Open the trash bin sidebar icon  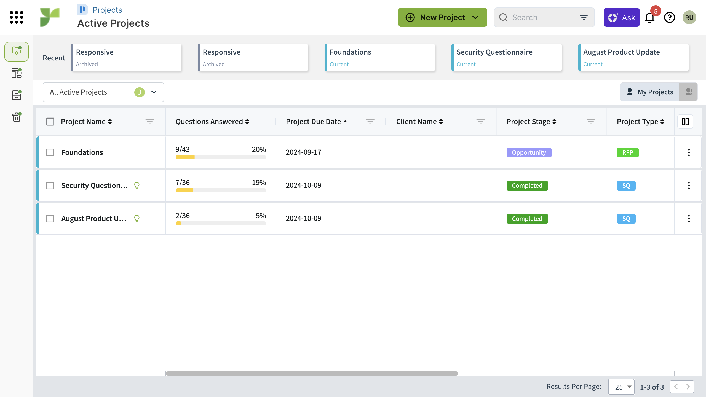click(x=17, y=117)
